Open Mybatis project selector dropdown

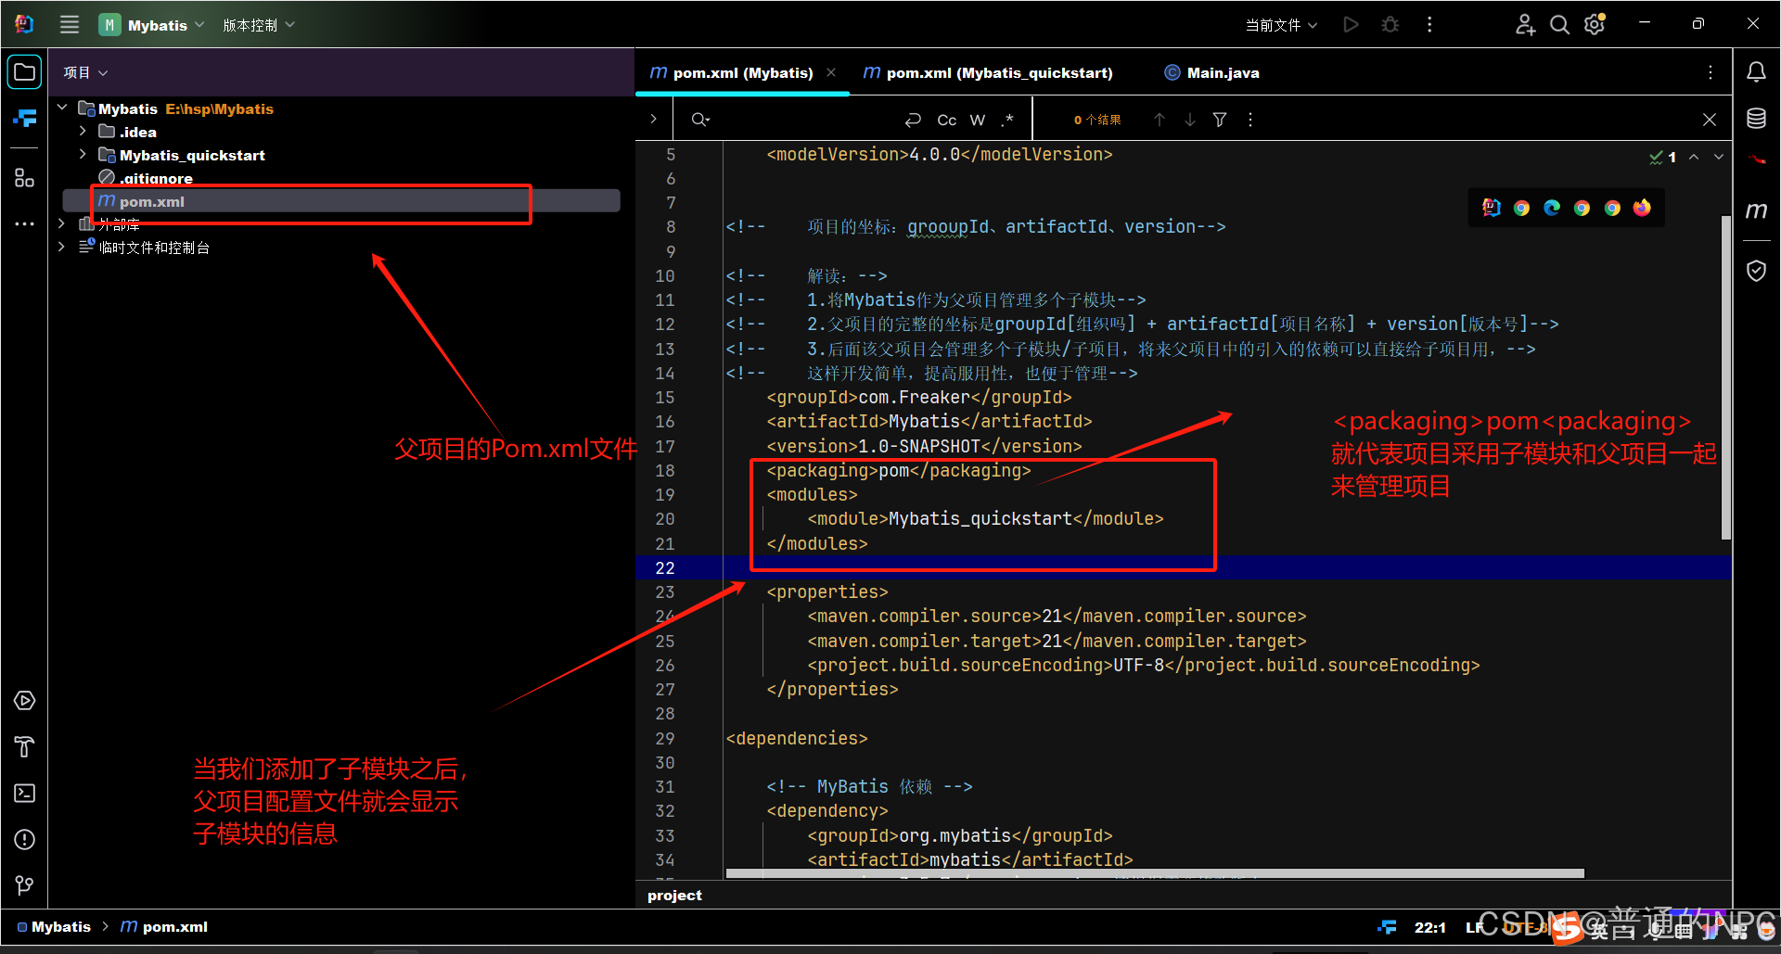(x=151, y=25)
